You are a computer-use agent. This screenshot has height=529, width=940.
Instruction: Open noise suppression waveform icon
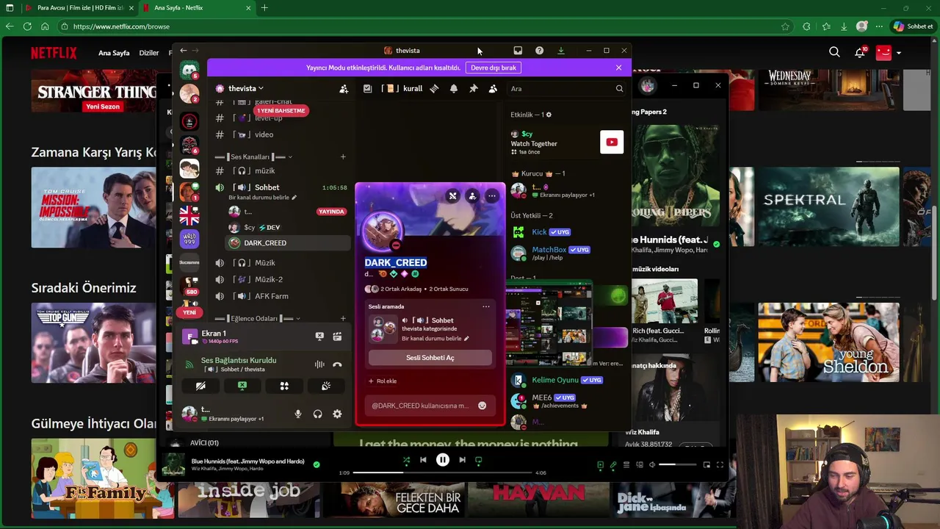(x=319, y=364)
